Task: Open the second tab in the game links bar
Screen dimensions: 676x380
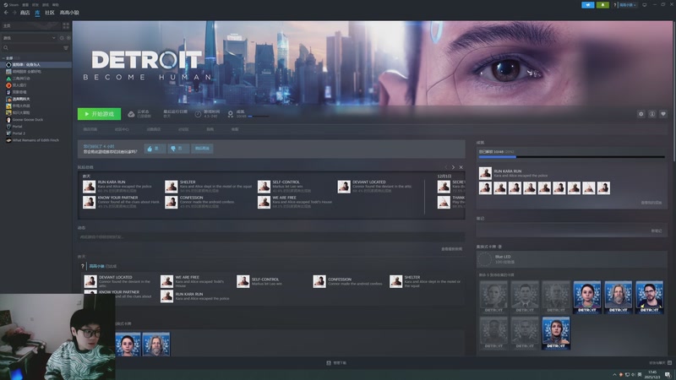Action: [122, 129]
